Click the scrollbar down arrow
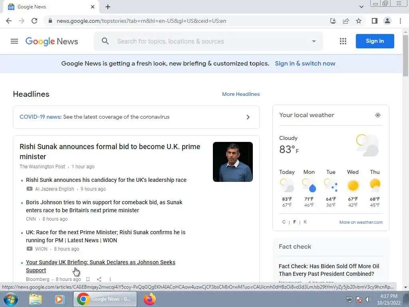409x307 pixels. click(406, 287)
